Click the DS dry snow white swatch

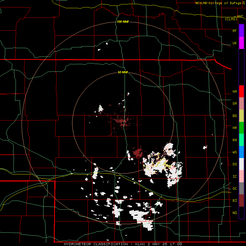241,164
